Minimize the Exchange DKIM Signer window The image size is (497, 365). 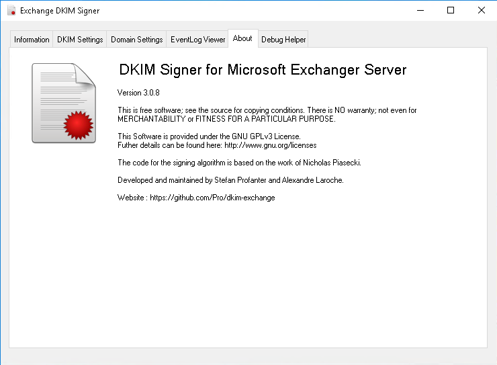(x=420, y=11)
